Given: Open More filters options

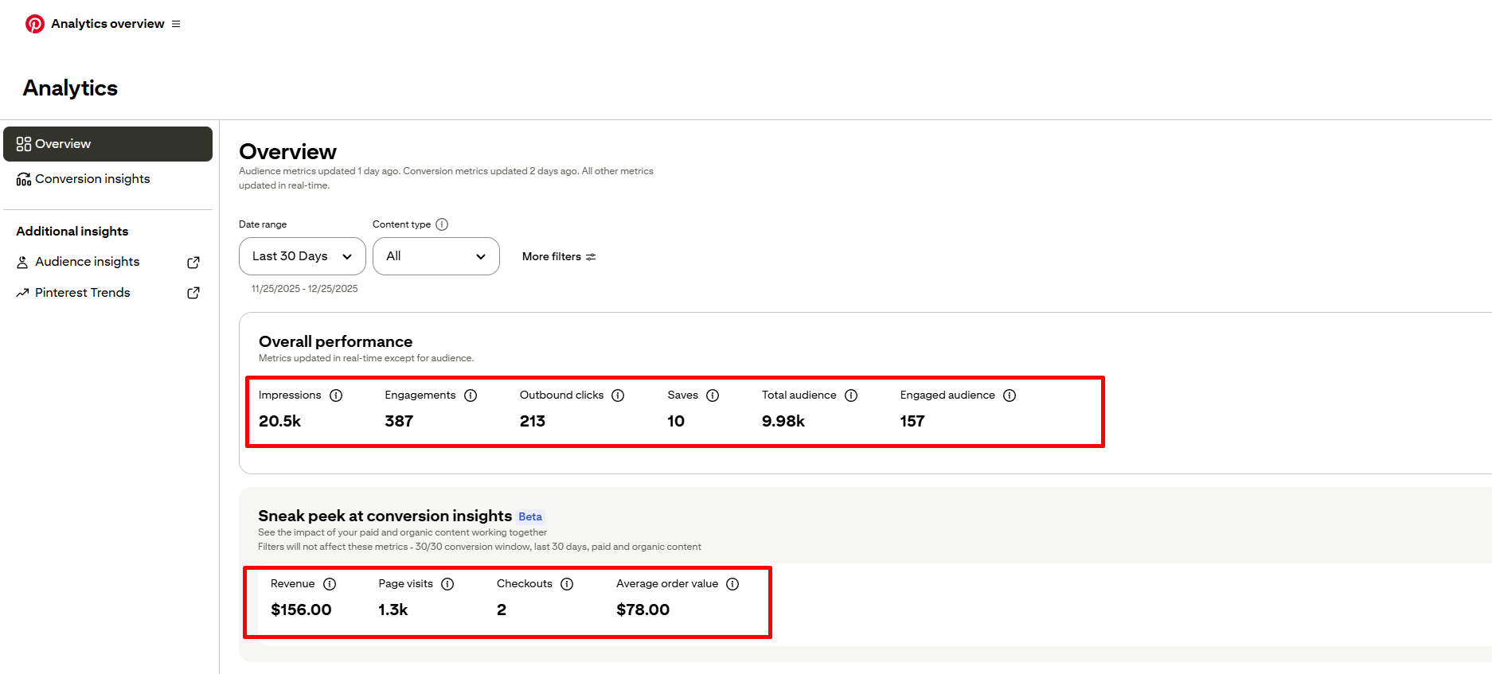Looking at the screenshot, I should [x=558, y=256].
